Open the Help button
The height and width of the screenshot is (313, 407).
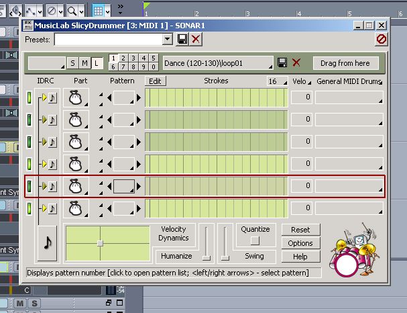[300, 257]
